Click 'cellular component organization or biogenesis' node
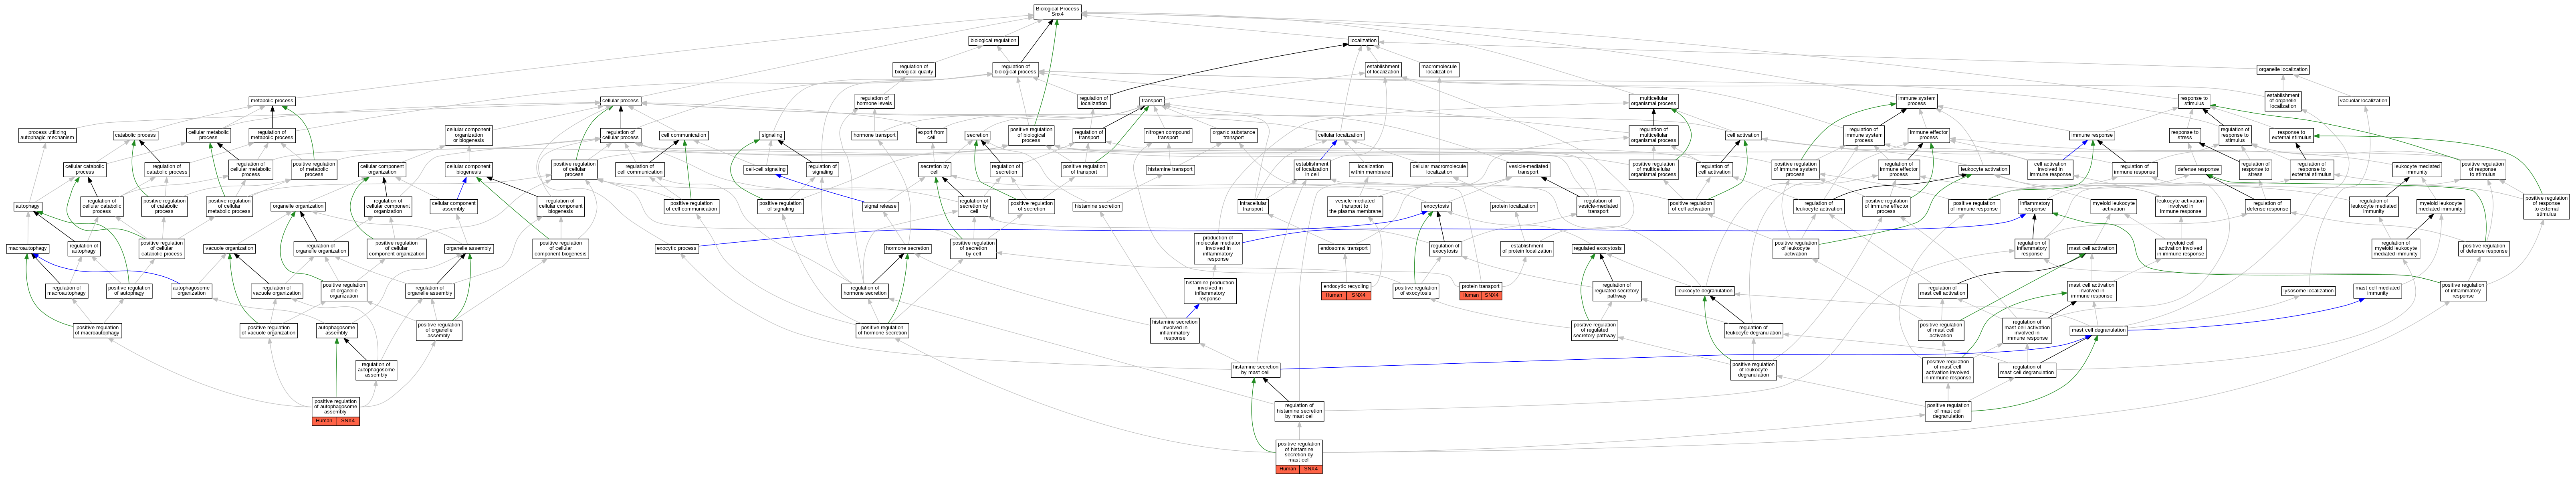Image resolution: width=2576 pixels, height=478 pixels. pos(468,135)
